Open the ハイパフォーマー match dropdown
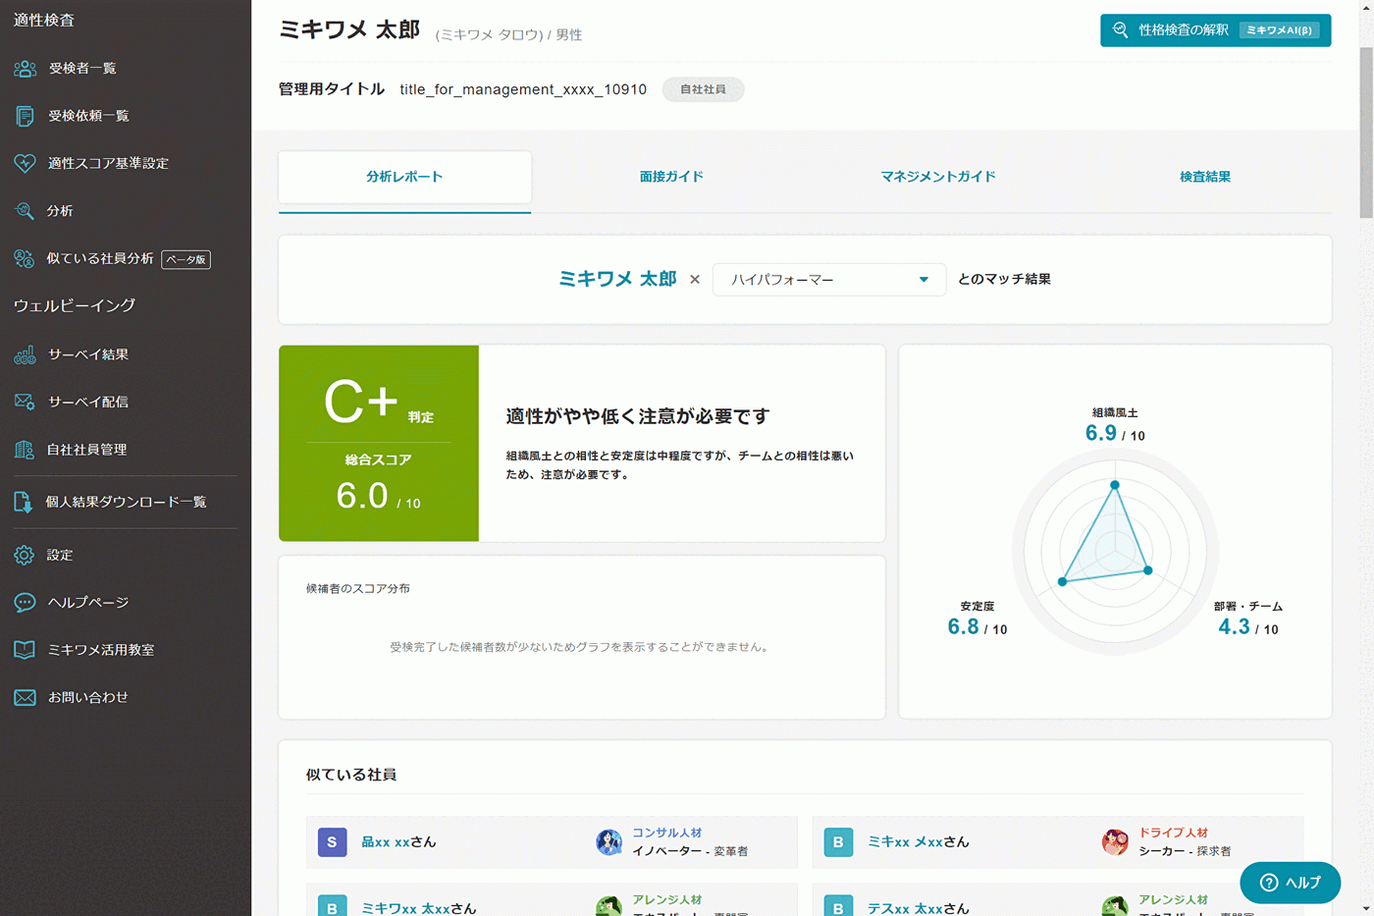The width and height of the screenshot is (1374, 916). tap(829, 280)
